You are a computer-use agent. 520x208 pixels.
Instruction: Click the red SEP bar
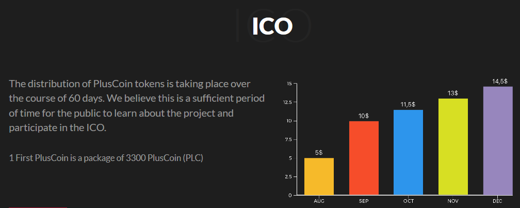coord(364,158)
